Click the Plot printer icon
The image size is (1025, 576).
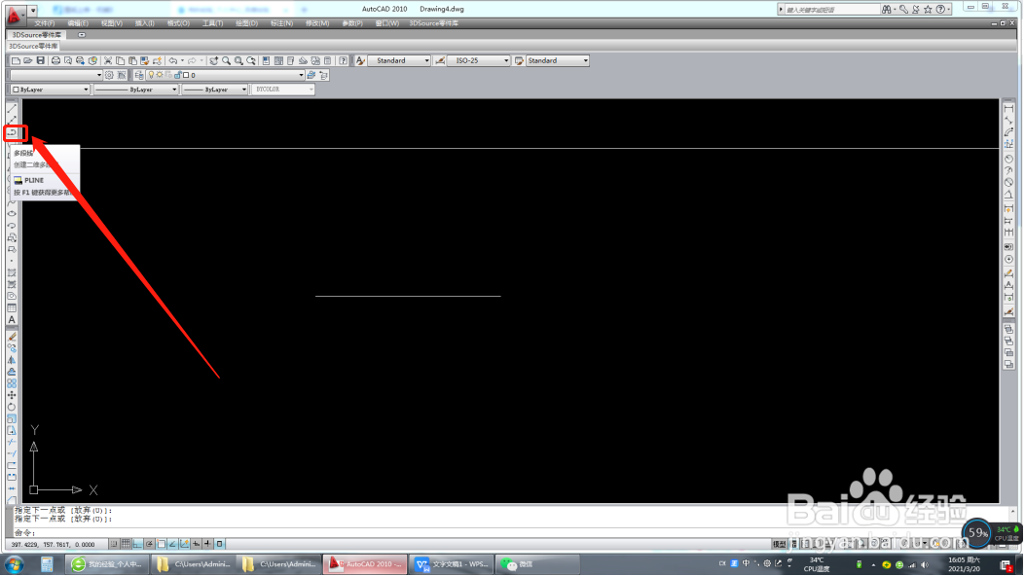(55, 60)
